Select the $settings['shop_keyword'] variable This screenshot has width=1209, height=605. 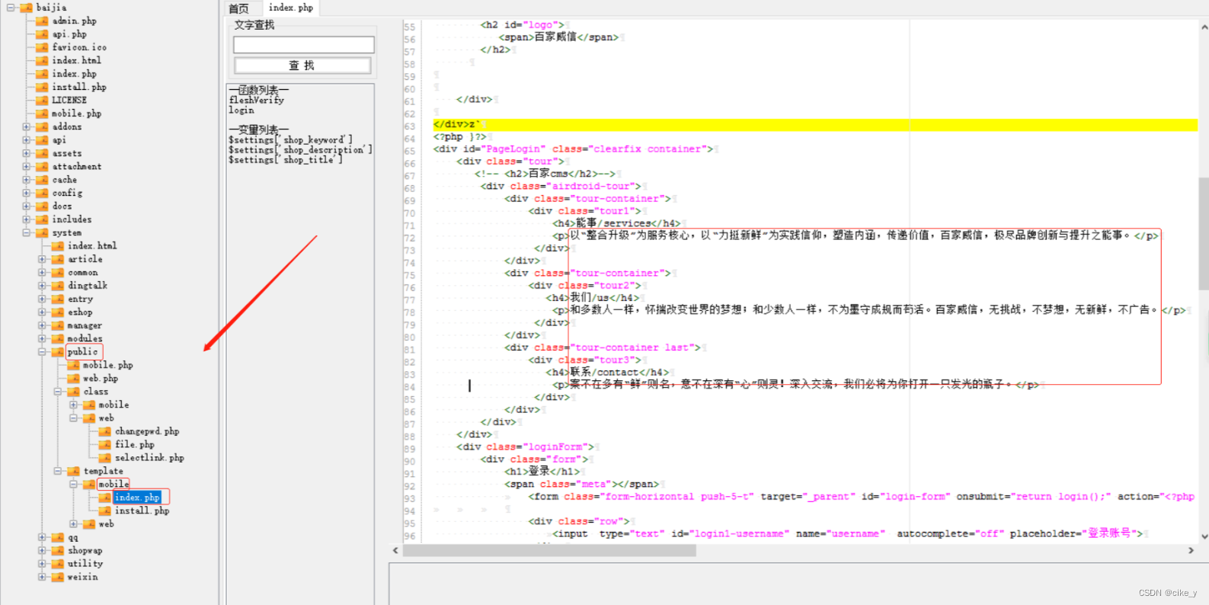290,140
